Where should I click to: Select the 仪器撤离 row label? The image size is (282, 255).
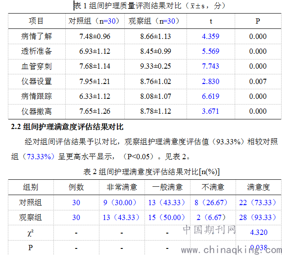click(36, 111)
